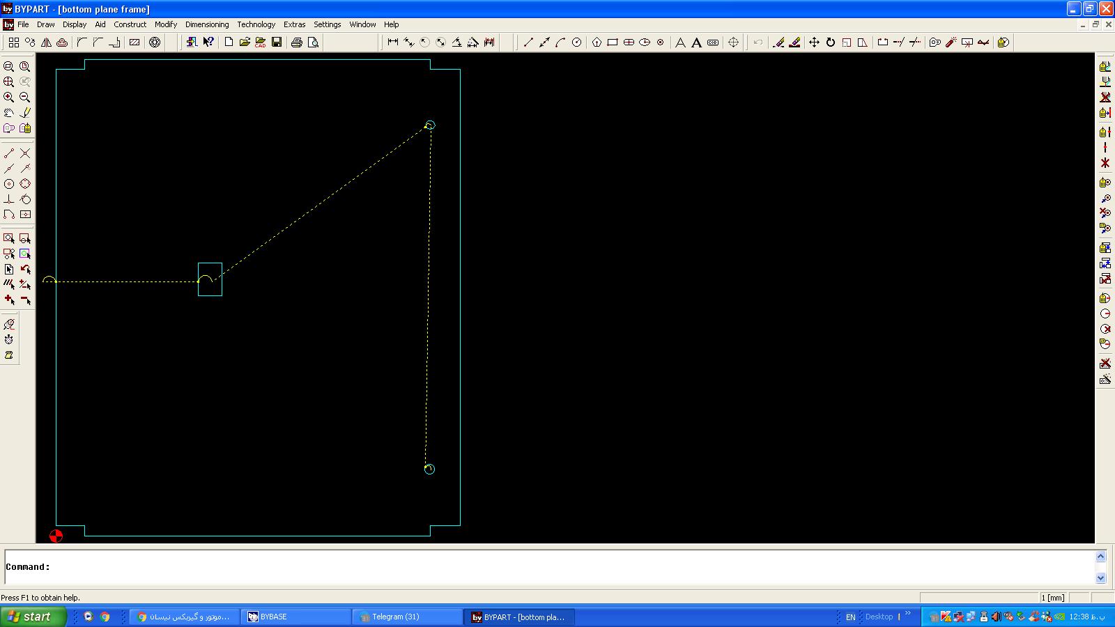The image size is (1115, 627).
Task: Click the Zoom out magnifier icon
Action: point(25,97)
